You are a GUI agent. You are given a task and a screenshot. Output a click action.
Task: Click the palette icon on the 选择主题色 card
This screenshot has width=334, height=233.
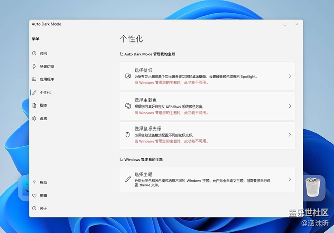(128, 106)
